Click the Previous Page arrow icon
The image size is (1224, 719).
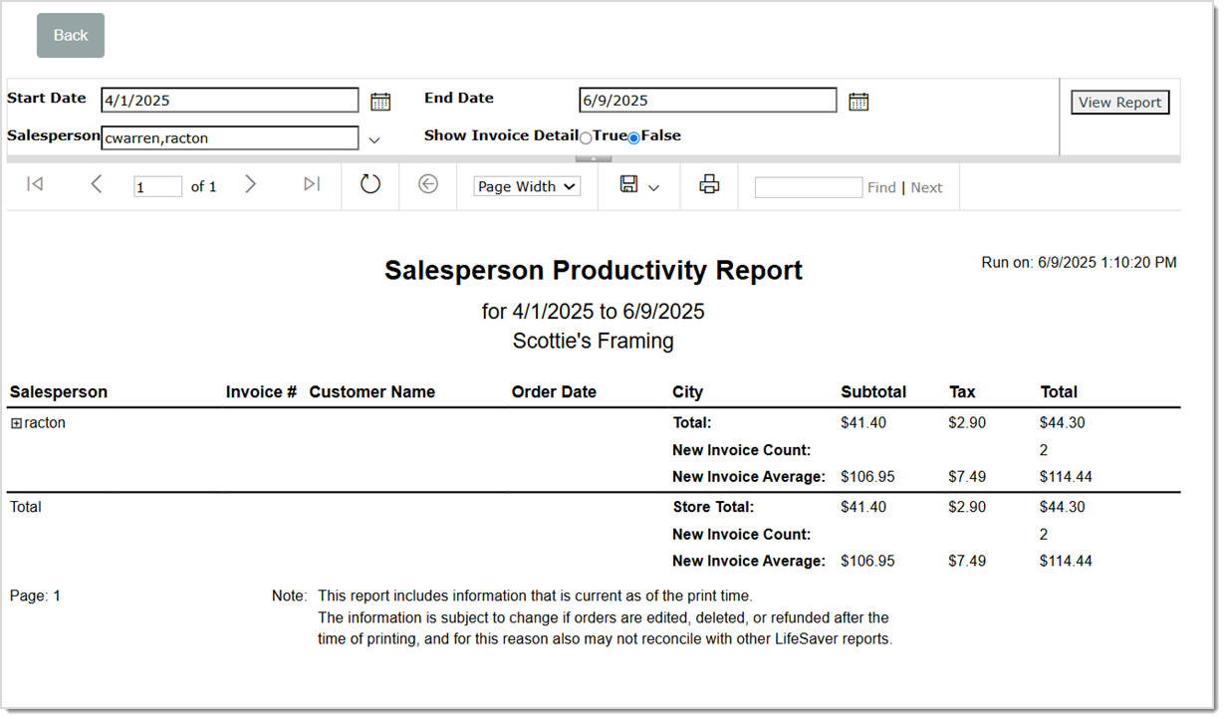96,184
